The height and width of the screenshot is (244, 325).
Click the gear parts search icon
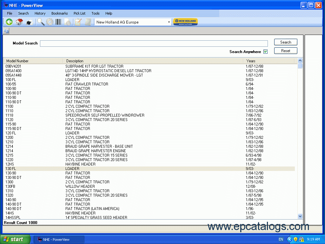click(50, 22)
